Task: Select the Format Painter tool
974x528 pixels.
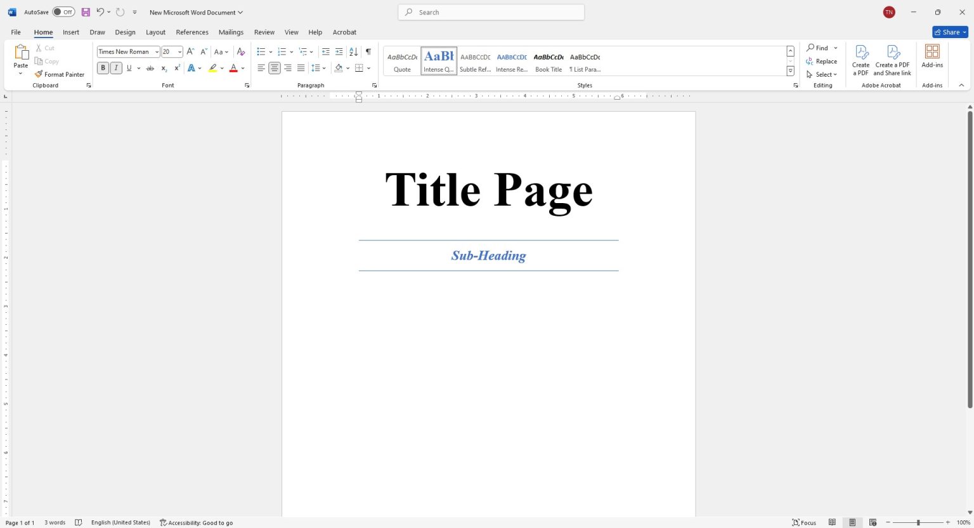Action: pyautogui.click(x=60, y=74)
